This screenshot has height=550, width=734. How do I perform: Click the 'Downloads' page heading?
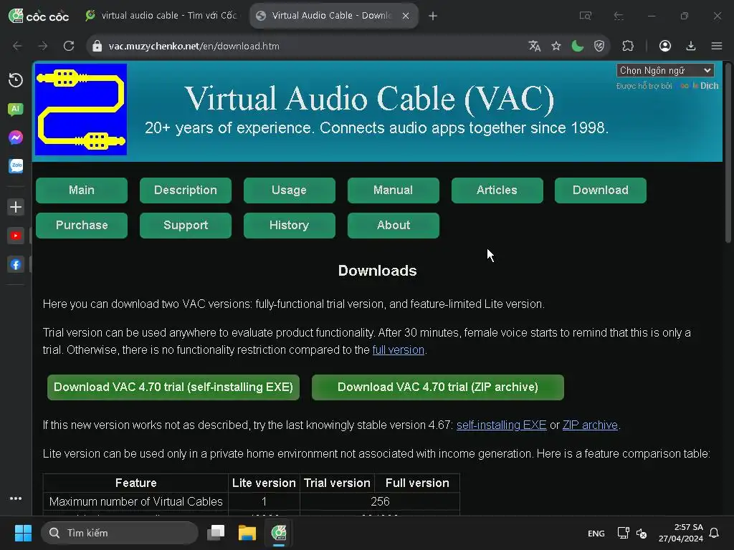pyautogui.click(x=377, y=271)
